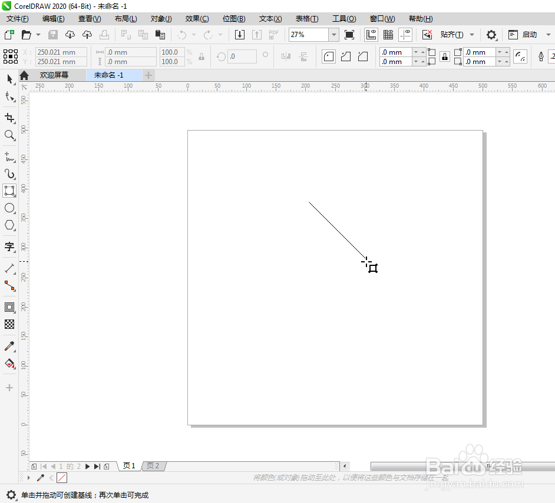Select the Rectangle tool

(x=9, y=191)
